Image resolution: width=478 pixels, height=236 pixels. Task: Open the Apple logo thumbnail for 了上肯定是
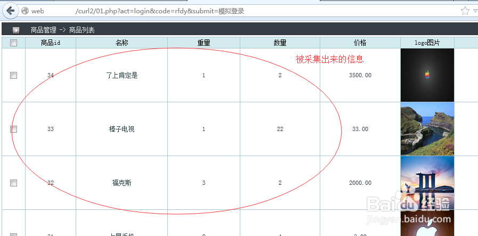coord(427,75)
